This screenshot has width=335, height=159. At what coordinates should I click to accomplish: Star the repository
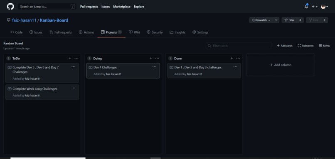(x=289, y=20)
